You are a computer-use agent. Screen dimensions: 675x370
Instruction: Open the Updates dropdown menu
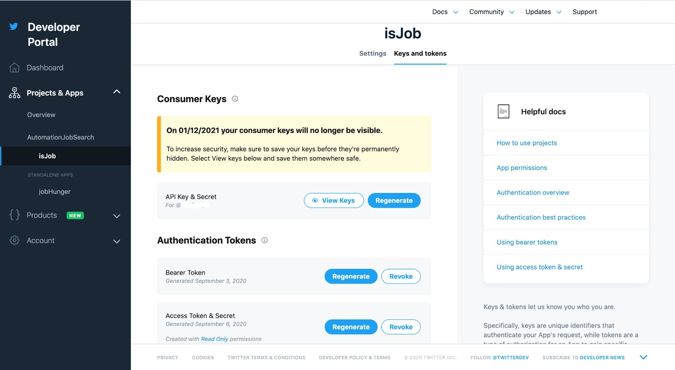coord(543,12)
